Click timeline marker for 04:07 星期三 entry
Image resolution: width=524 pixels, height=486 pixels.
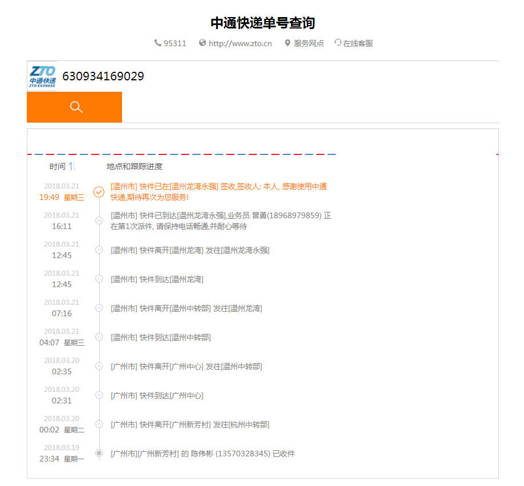point(99,337)
